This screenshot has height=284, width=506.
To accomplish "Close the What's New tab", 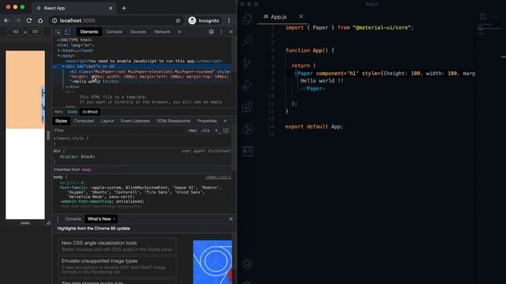I will point(114,219).
